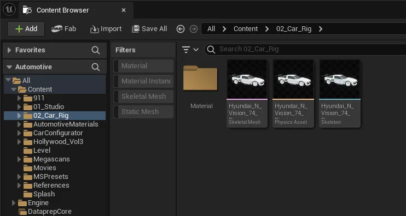Screen dimensions: 406x216
Task: Select the Hollywood_Vol3 folder
Action: pos(55,142)
